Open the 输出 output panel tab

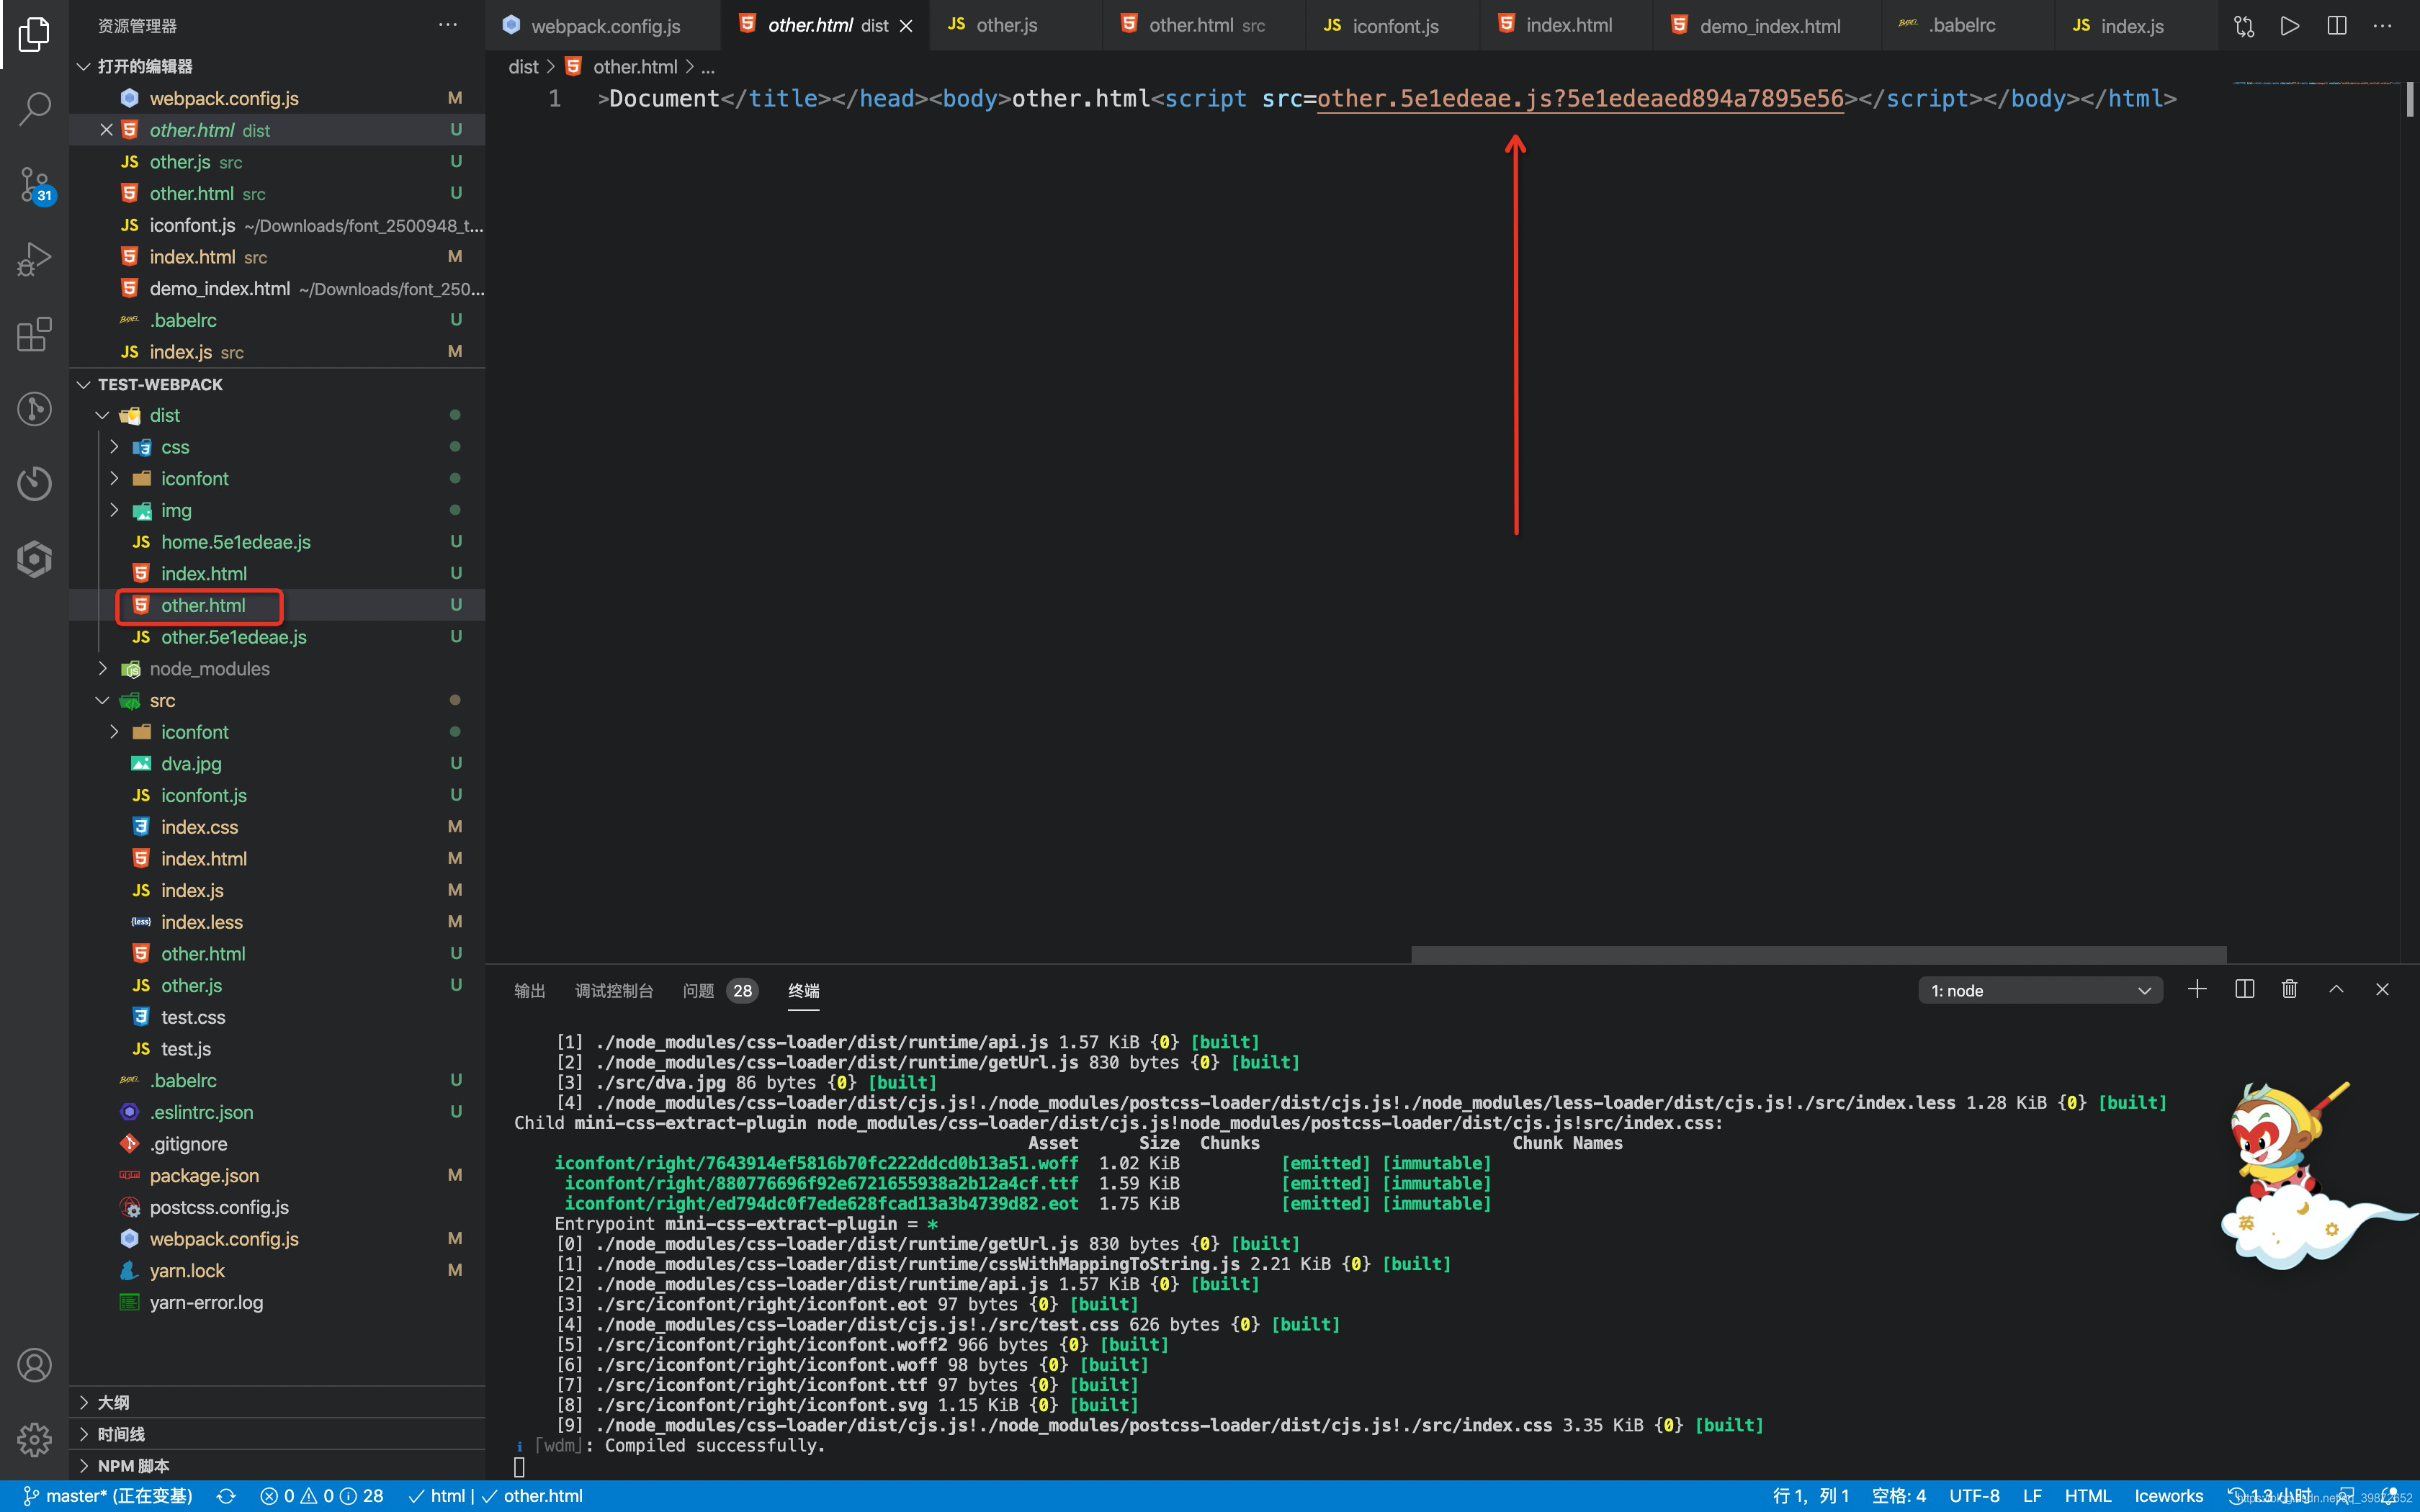coord(529,990)
